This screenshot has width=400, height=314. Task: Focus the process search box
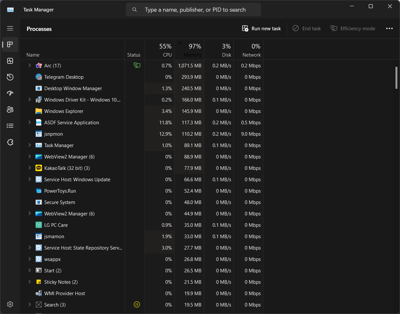point(193,10)
